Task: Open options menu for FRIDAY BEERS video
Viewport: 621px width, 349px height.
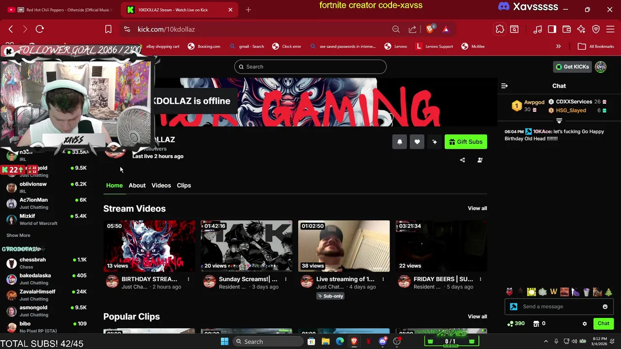Action: coord(480,279)
